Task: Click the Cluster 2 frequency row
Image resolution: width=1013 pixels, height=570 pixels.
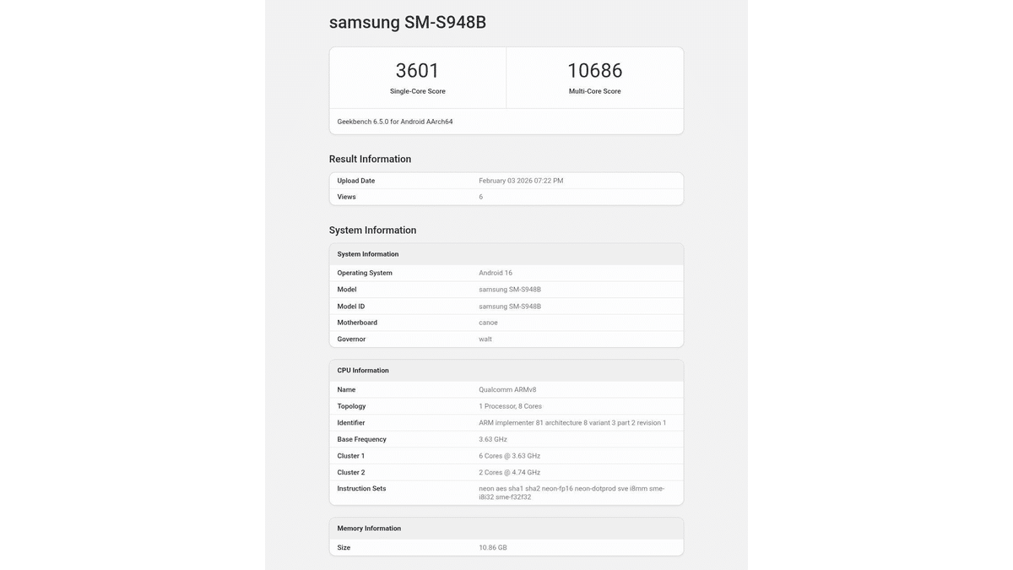Action: pyautogui.click(x=506, y=471)
